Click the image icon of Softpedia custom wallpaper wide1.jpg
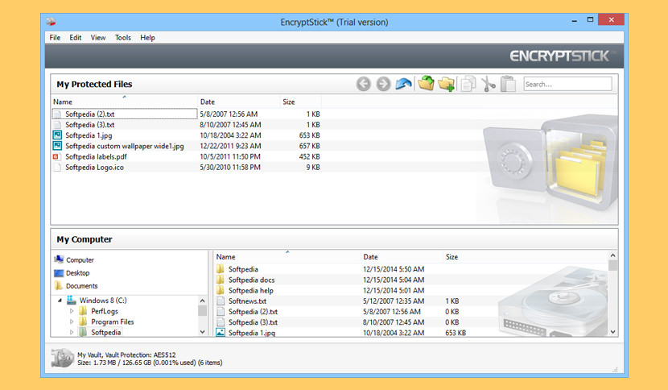Image resolution: width=668 pixels, height=390 pixels. coord(56,146)
